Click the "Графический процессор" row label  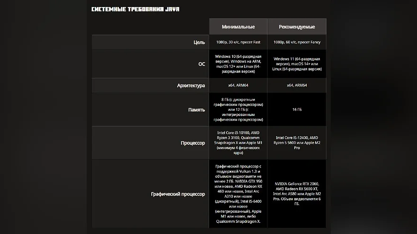[x=178, y=194]
